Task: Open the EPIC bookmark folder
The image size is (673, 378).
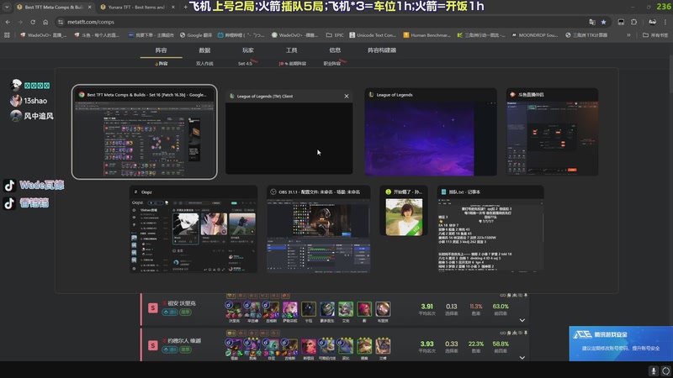Action: click(335, 35)
